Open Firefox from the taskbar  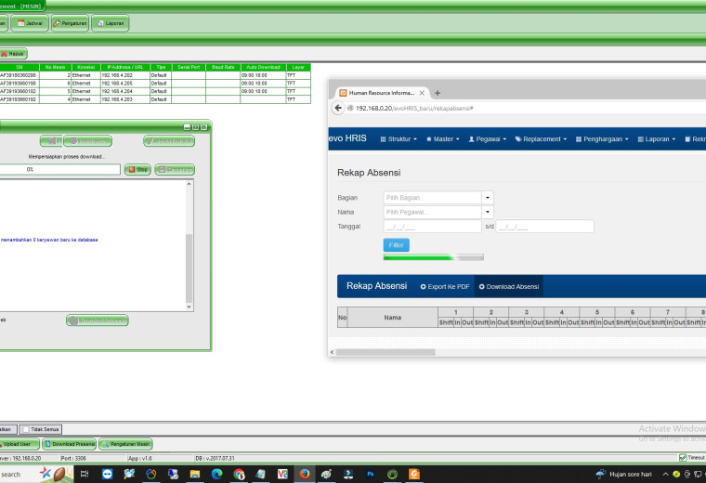[305, 474]
